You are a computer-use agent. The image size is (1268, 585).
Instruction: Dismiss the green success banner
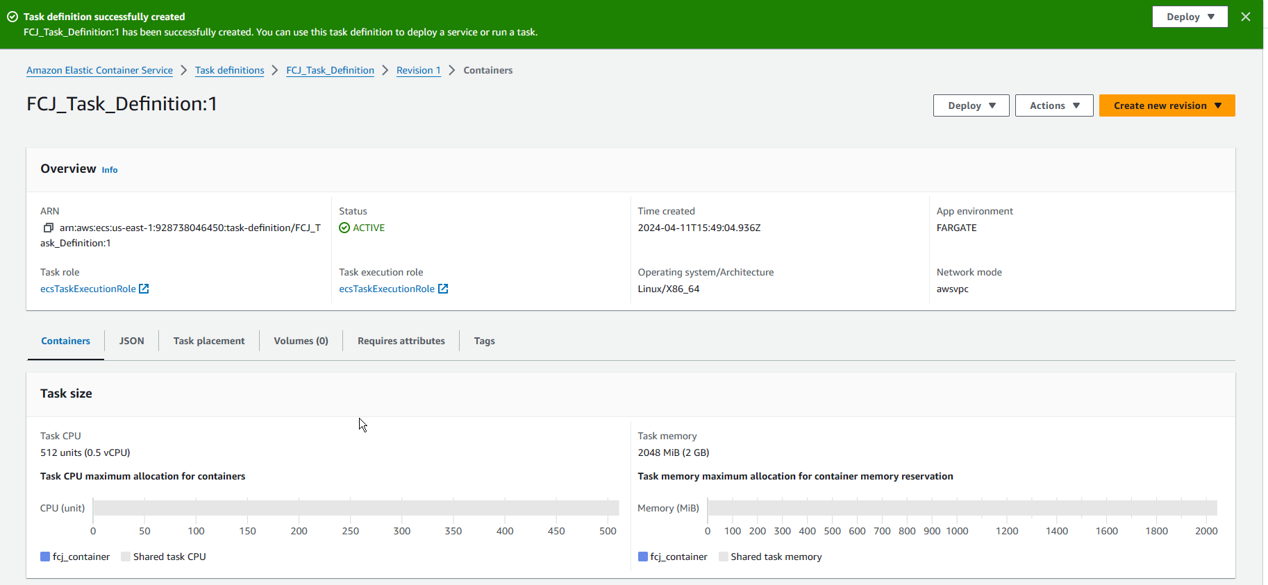(1246, 17)
